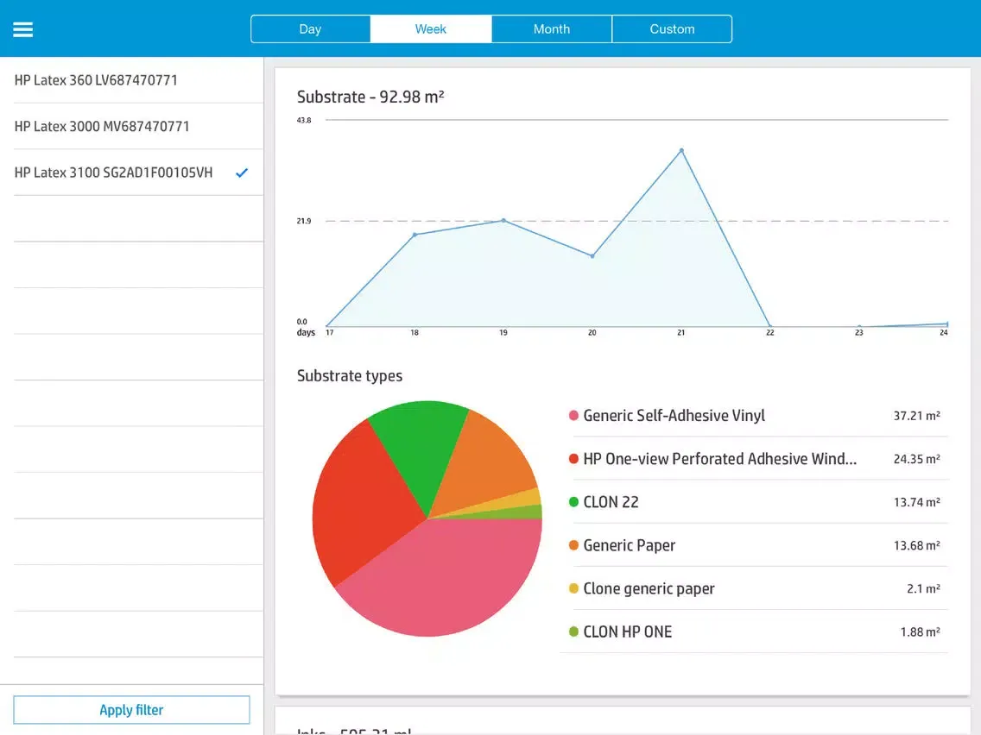Click yellow Clone generic paper dot

[x=573, y=588]
